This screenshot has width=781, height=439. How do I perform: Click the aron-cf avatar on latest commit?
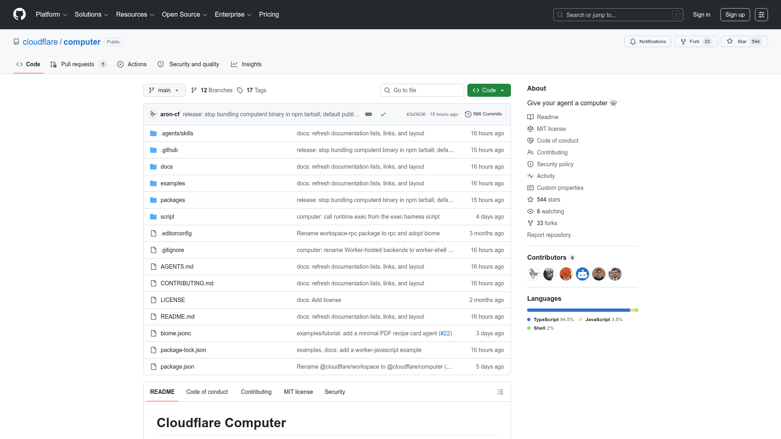153,114
